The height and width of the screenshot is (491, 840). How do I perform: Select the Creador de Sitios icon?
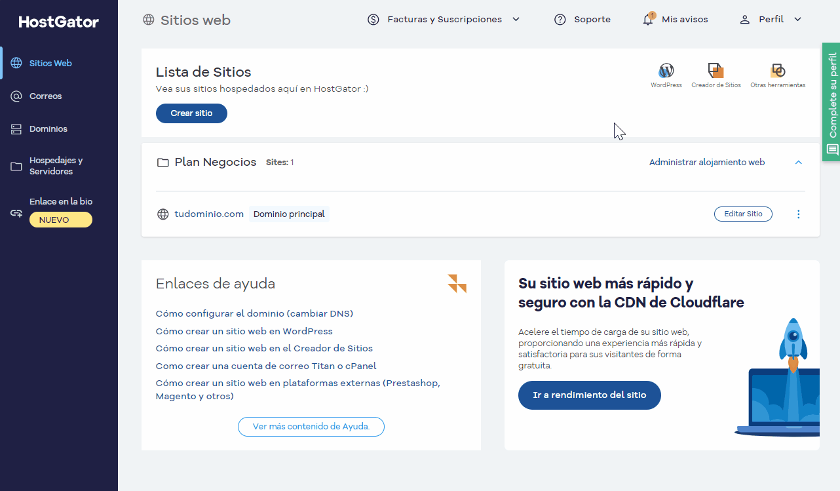(x=716, y=71)
